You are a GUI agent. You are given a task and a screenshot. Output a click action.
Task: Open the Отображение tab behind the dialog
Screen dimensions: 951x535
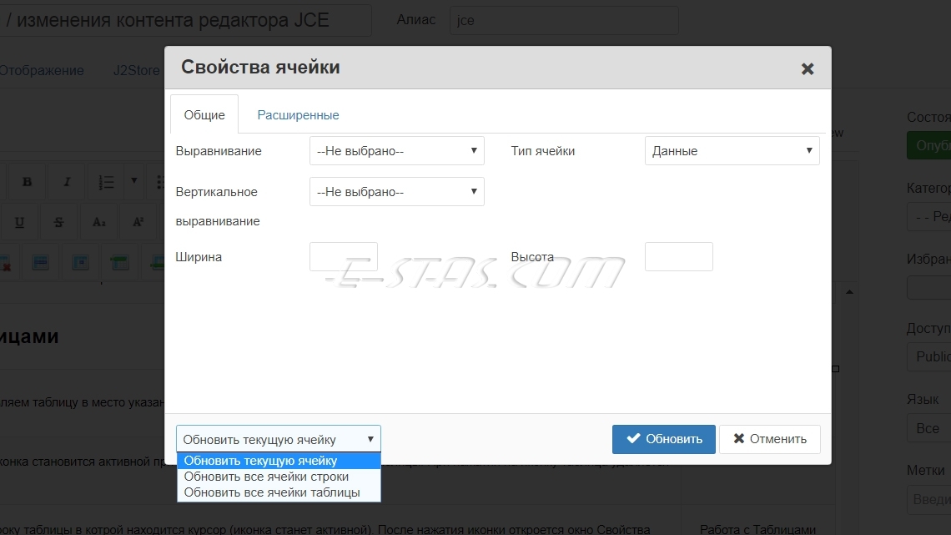coord(41,70)
